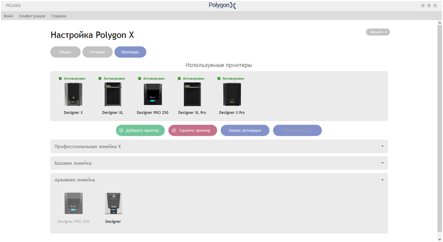Collapse the Архивная линейка section
The image size is (443, 242).
coord(382,179)
